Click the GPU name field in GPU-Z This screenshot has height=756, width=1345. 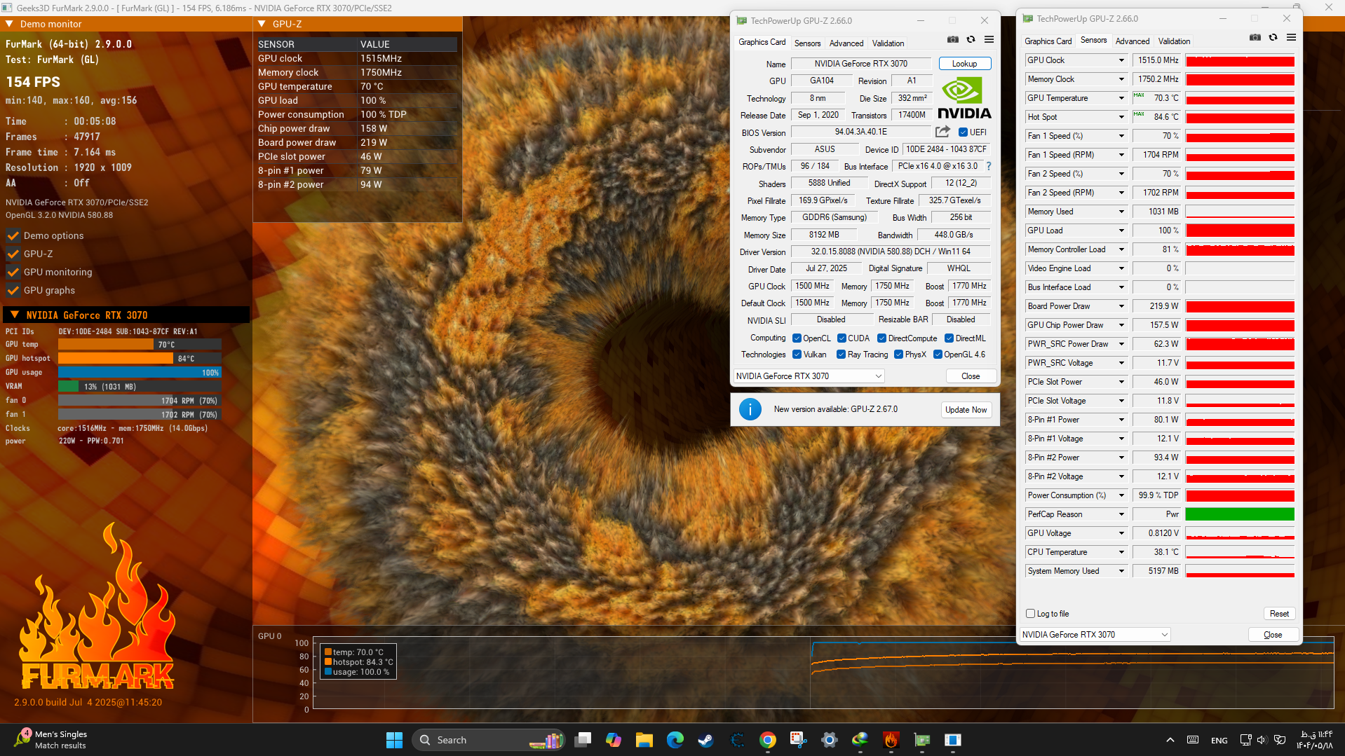(860, 64)
